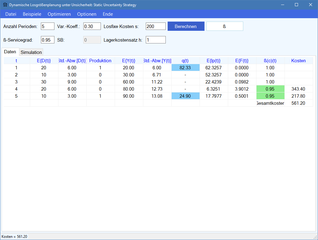The image size is (318, 240).
Task: Click the Produktion column header
Action: coord(100,61)
